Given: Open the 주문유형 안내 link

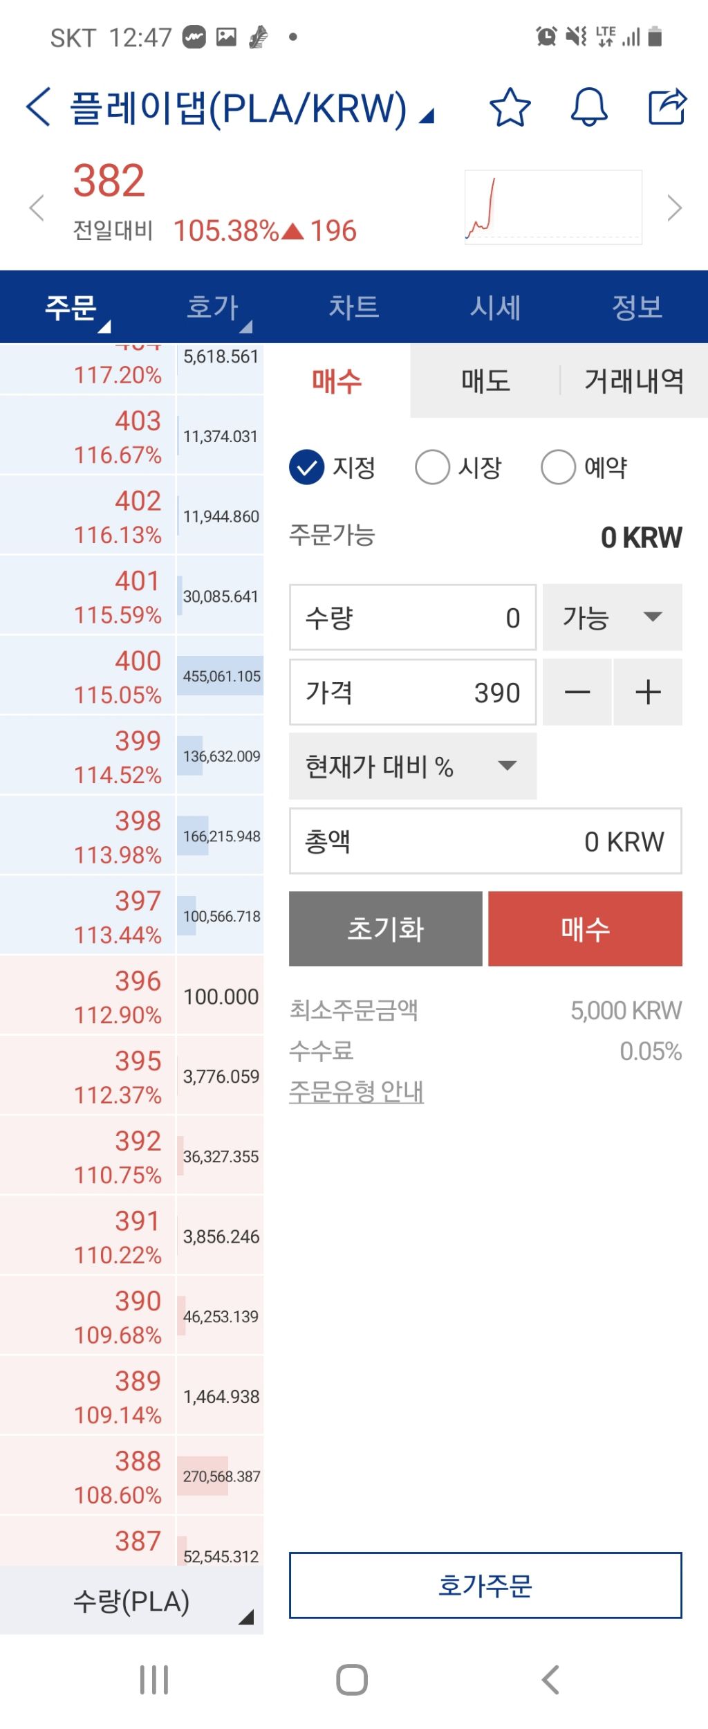Looking at the screenshot, I should [356, 1092].
